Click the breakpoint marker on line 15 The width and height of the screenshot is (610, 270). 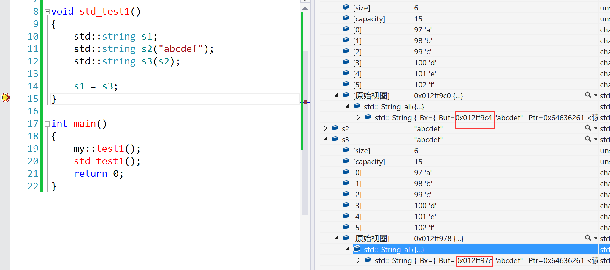(5, 97)
